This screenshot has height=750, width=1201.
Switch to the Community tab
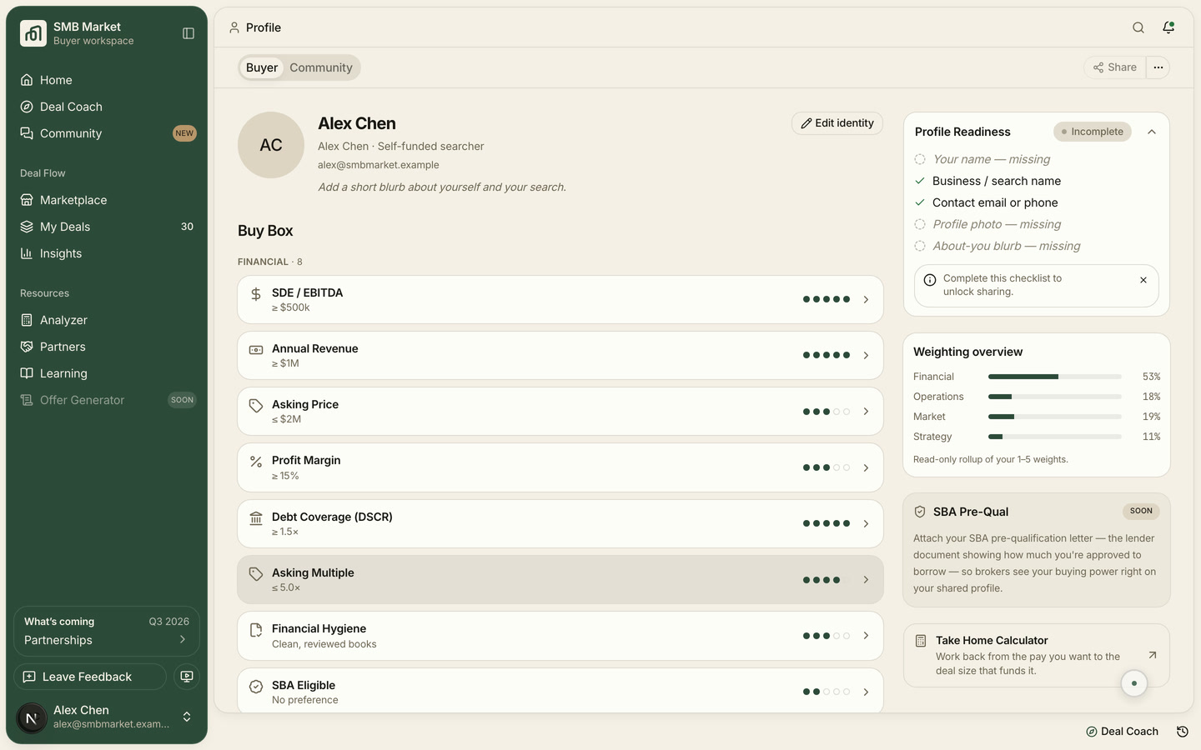point(321,67)
